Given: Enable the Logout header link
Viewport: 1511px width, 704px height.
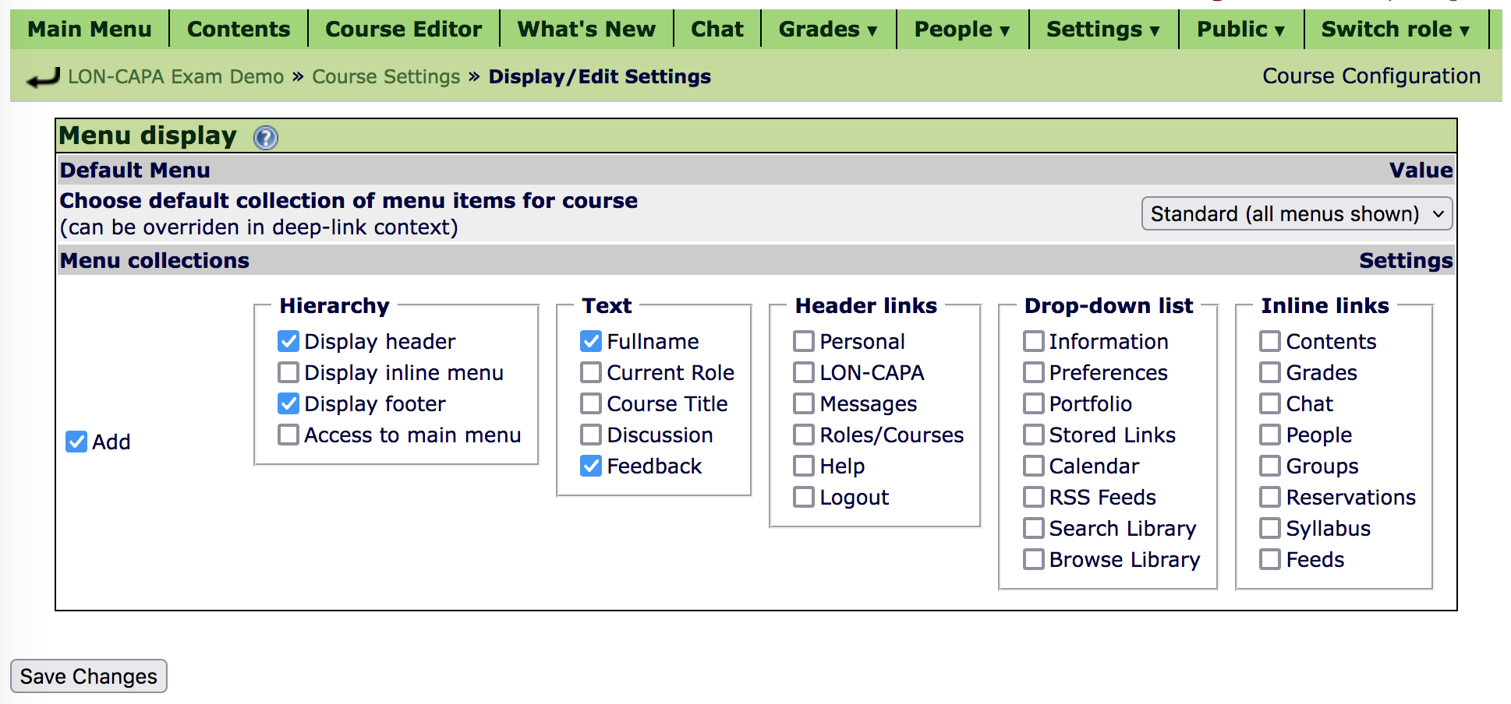Looking at the screenshot, I should point(804,497).
